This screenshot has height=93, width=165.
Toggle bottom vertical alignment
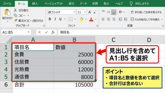point(114,12)
